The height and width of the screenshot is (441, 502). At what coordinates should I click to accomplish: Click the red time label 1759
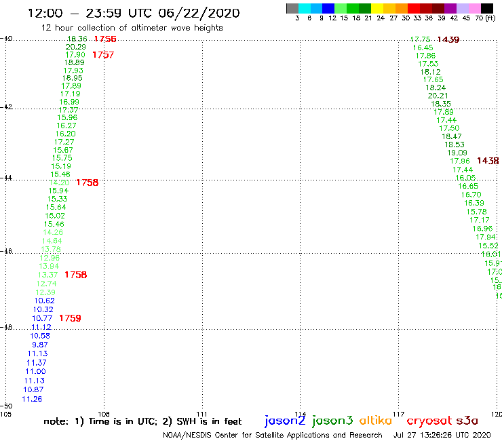click(x=70, y=318)
